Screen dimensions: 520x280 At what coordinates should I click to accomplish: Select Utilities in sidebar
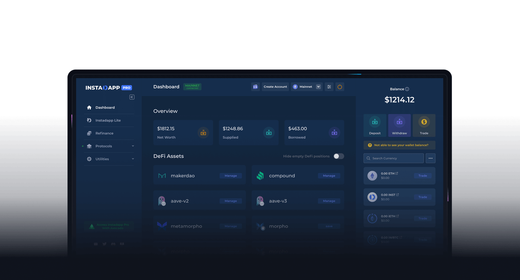point(109,159)
